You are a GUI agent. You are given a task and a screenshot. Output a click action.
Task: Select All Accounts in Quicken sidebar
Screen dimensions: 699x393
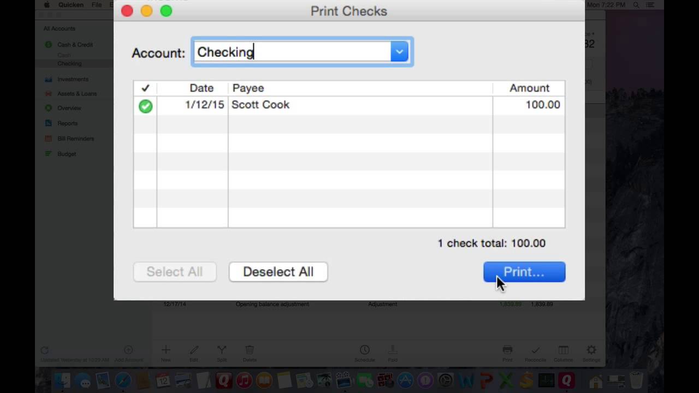click(x=60, y=28)
